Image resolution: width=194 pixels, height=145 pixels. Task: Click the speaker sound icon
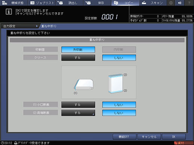tap(180, 3)
